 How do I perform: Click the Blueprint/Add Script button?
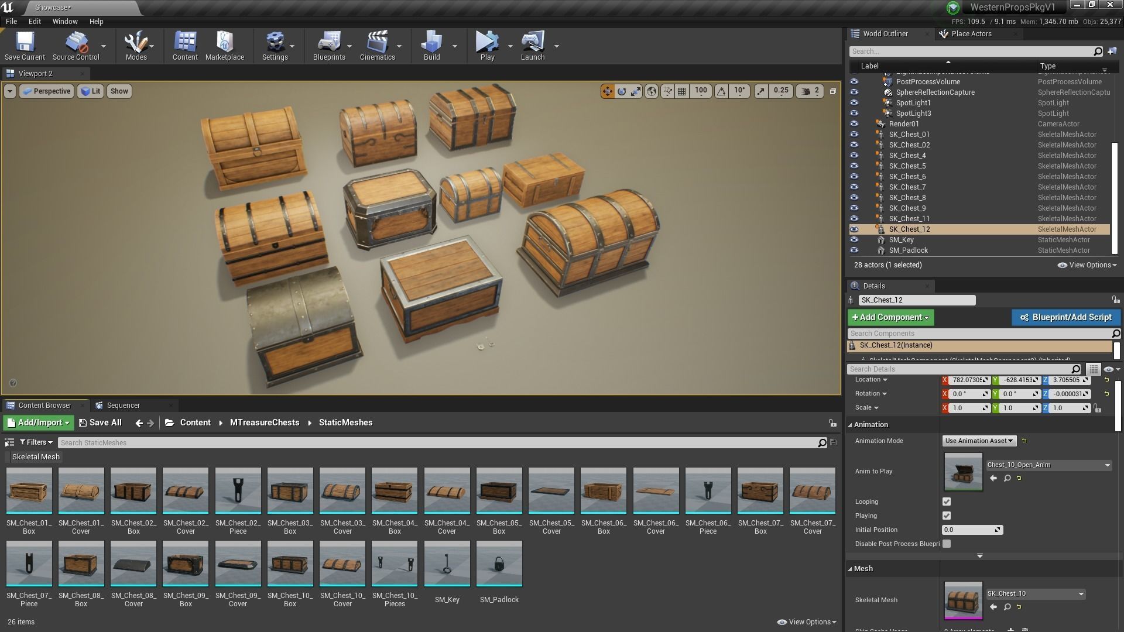pos(1065,317)
